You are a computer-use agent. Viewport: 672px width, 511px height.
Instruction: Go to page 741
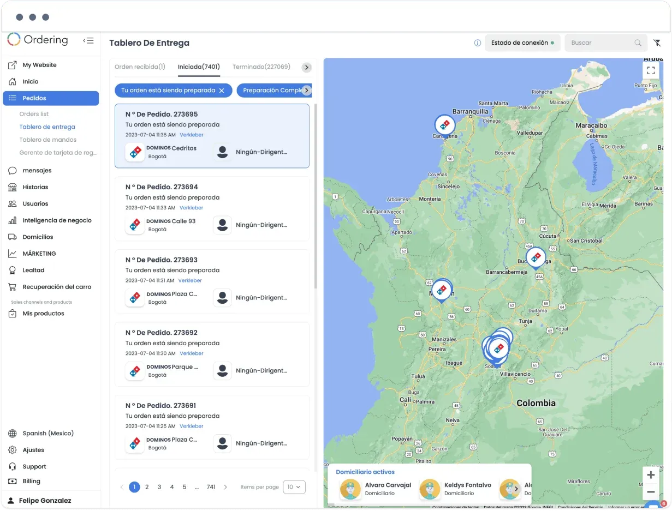pos(211,487)
